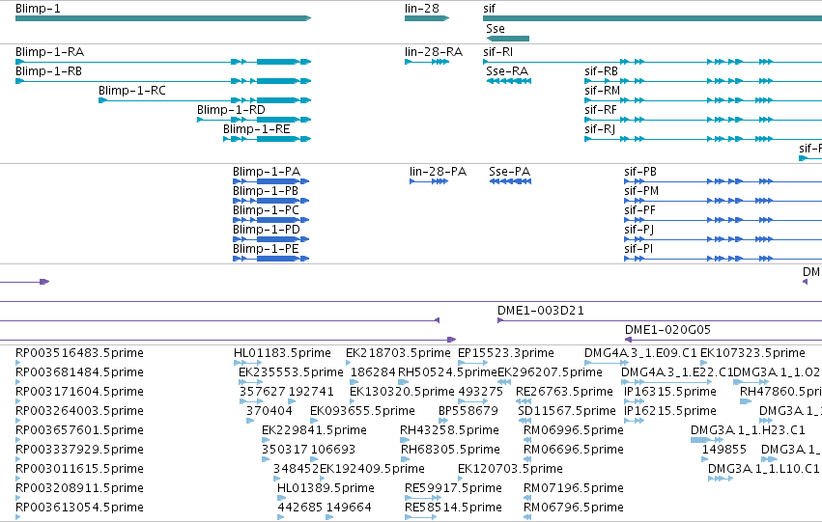Screen dimensions: 822x522
Task: Select EST RP003613054.5prime
Action: tap(79, 508)
